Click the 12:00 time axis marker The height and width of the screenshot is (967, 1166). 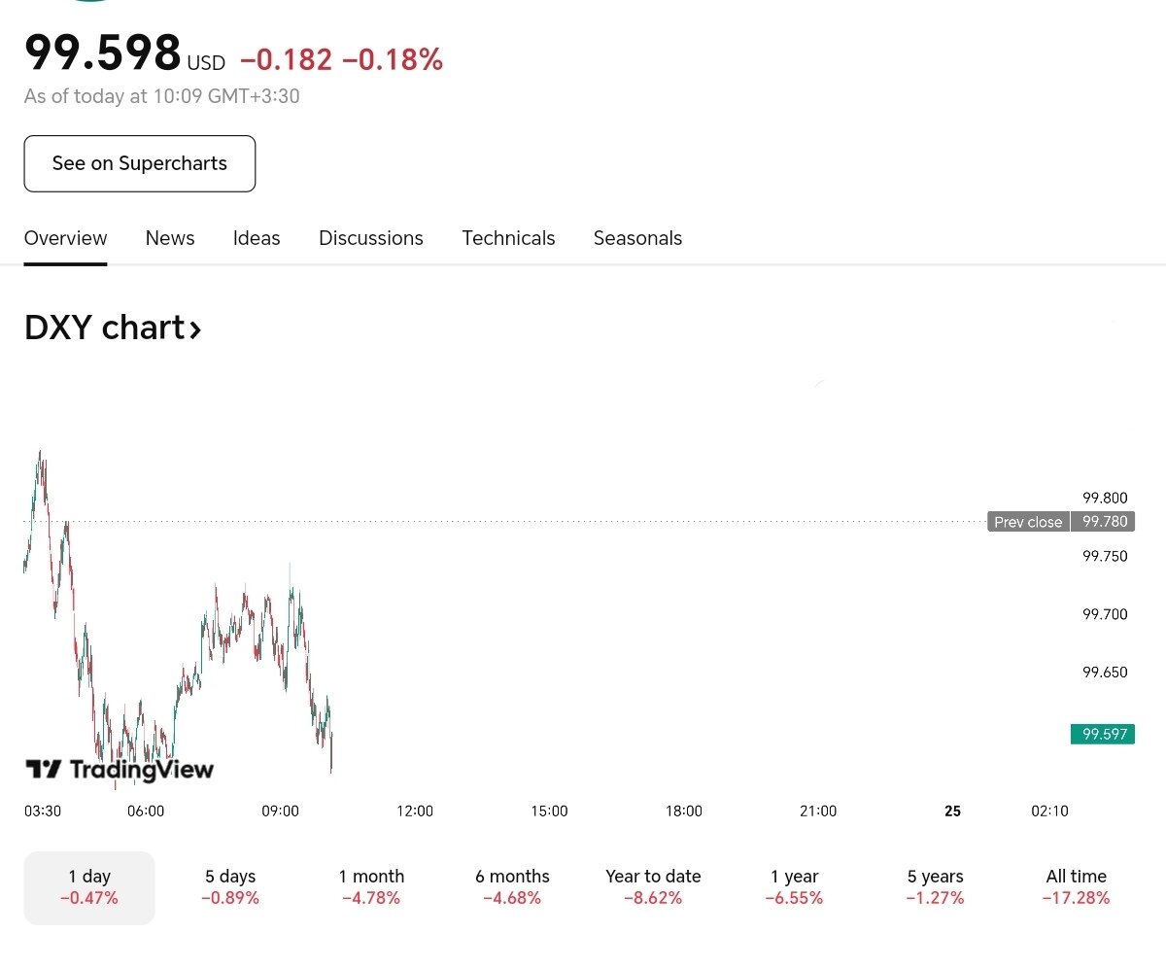pyautogui.click(x=415, y=811)
